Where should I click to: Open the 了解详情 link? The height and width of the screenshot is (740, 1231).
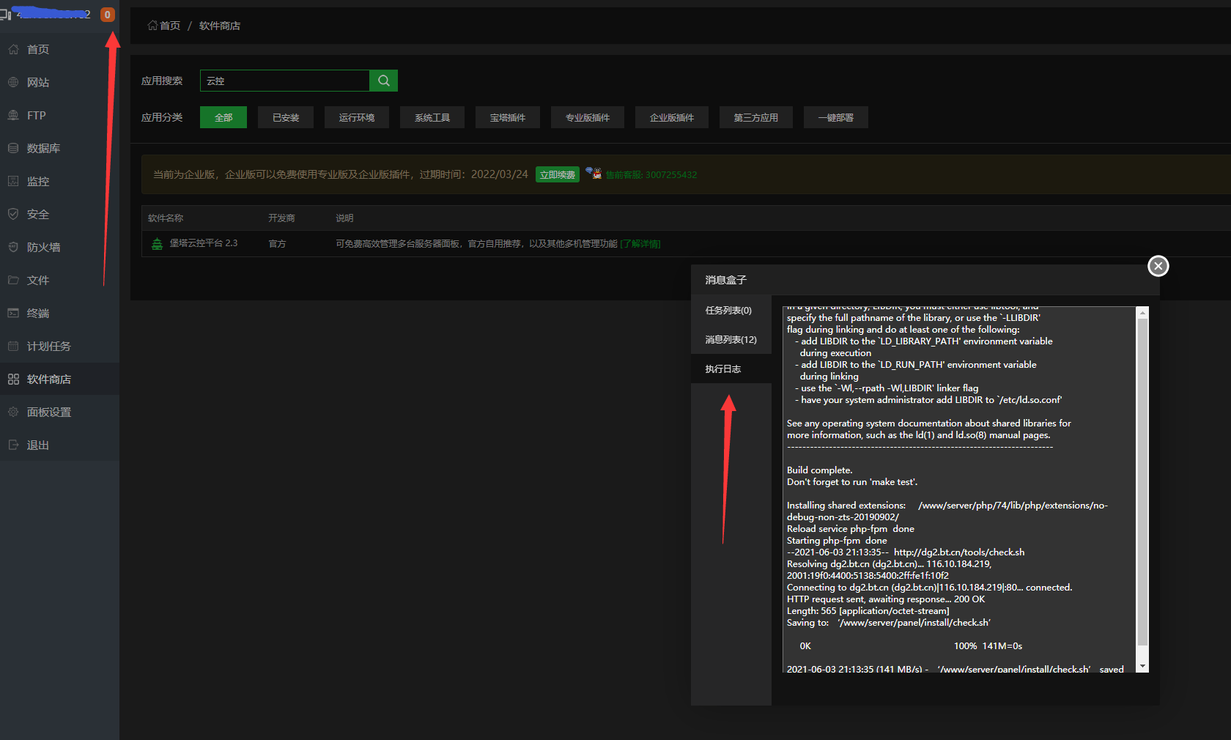coord(640,244)
